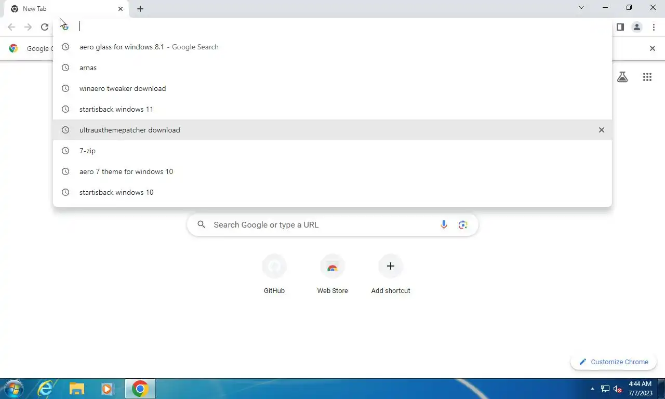Launch Internet Explorer from taskbar

tap(46, 389)
